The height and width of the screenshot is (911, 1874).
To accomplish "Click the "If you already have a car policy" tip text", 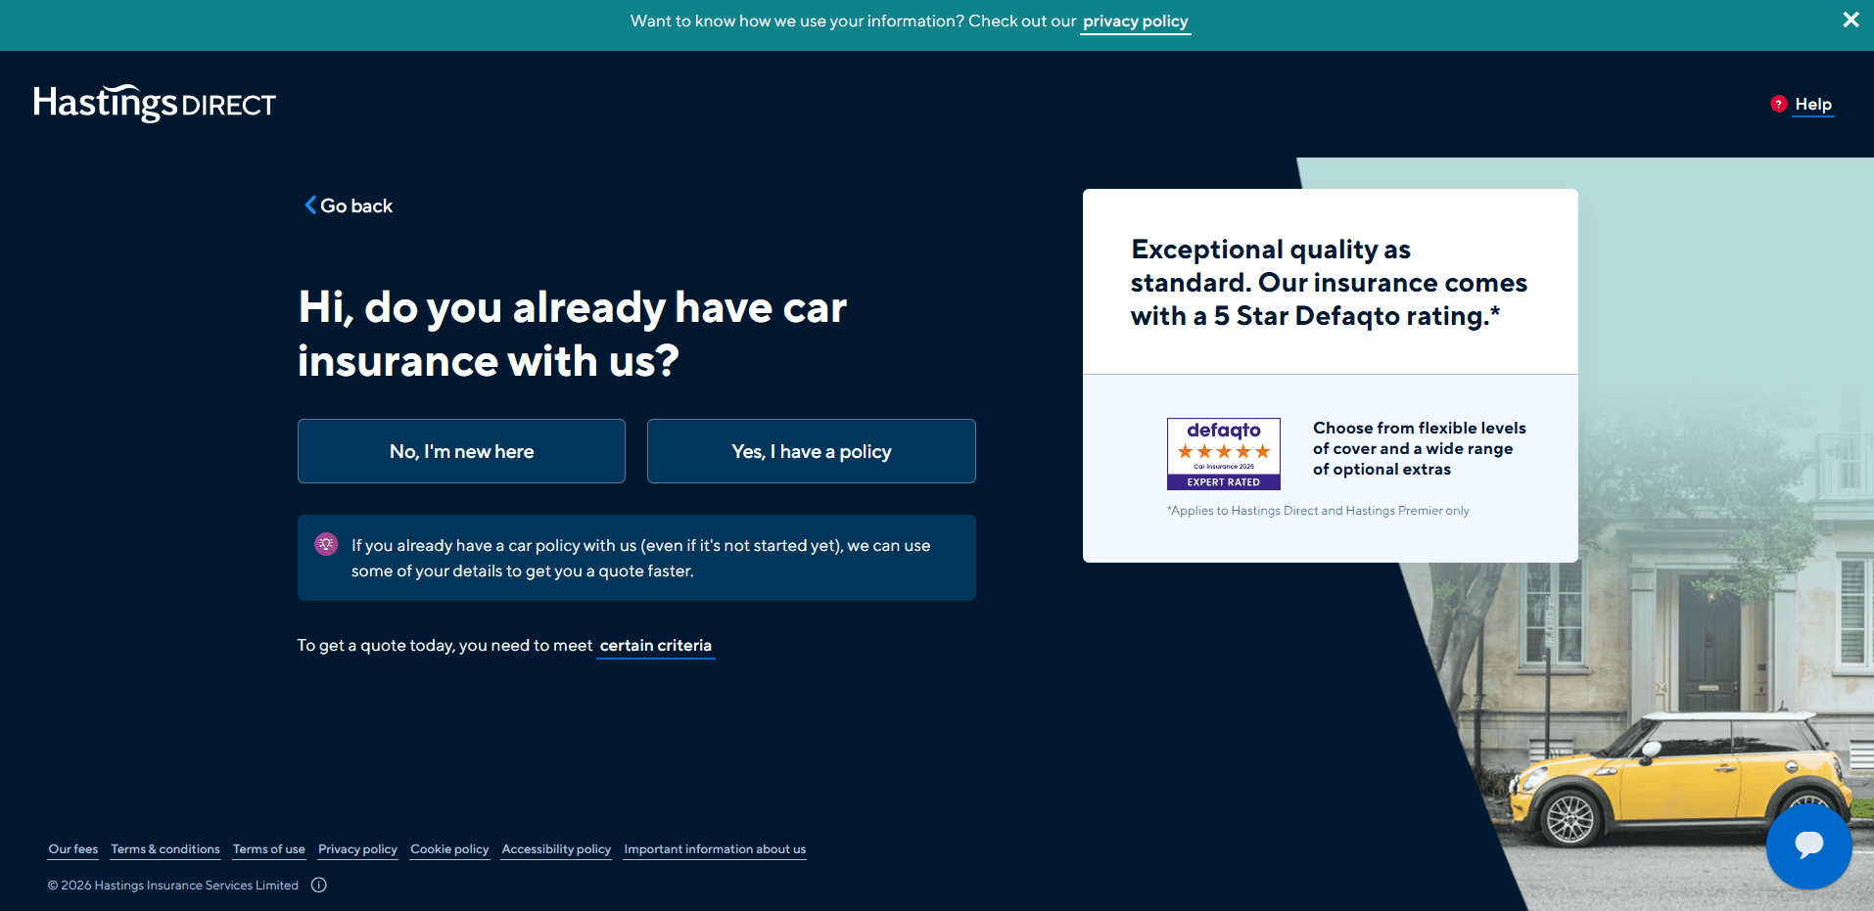I will (641, 558).
